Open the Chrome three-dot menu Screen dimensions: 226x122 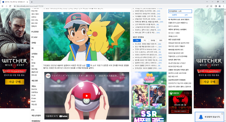click(x=223, y=6)
